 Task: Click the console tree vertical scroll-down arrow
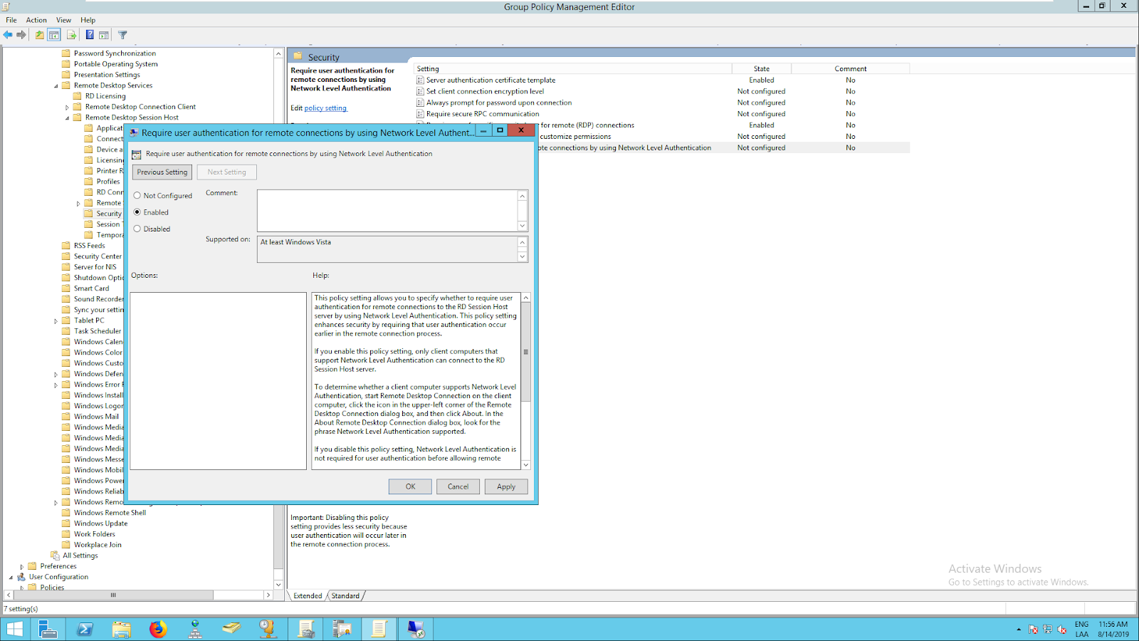tap(278, 585)
